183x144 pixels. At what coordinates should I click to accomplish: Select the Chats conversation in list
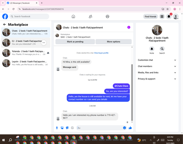[x=26, y=32]
